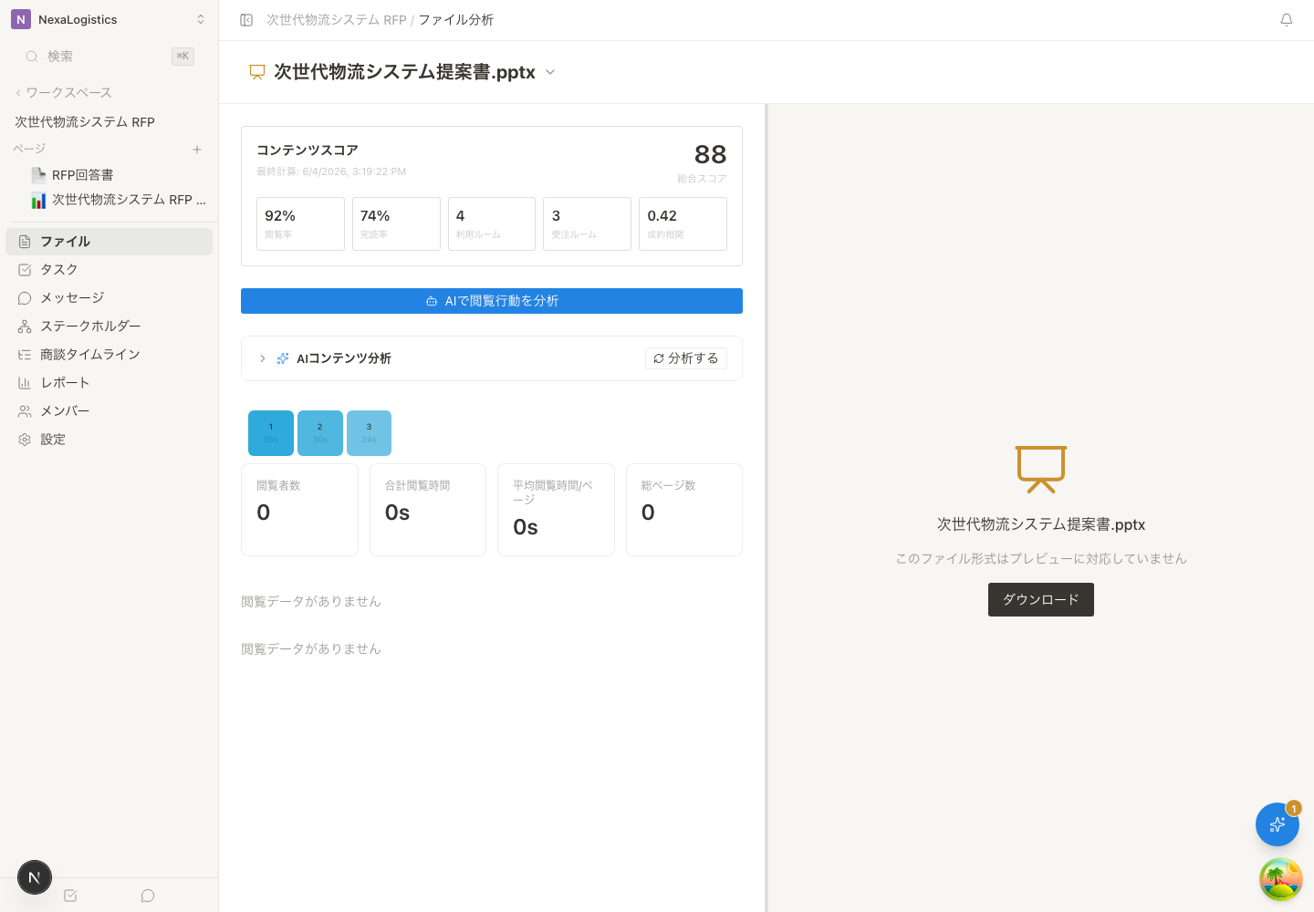Image resolution: width=1314 pixels, height=912 pixels.
Task: Open the AI assistant sparkle button
Action: tap(1277, 824)
